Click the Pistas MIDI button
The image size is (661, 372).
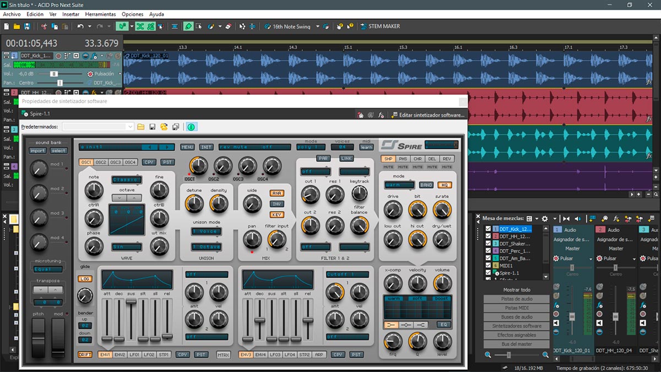(x=517, y=308)
